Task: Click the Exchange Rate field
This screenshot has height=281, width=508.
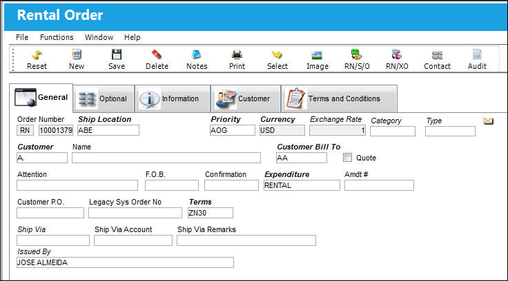Action: pyautogui.click(x=338, y=130)
